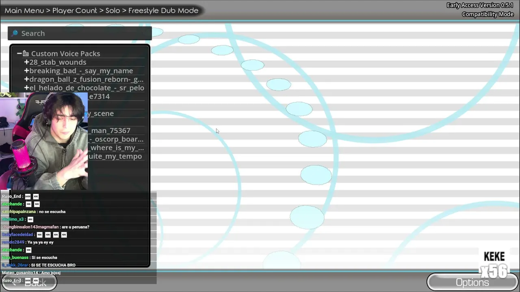520x292 pixels.
Task: Click the Early Access Version 0.5.1 text
Action: pyautogui.click(x=480, y=5)
